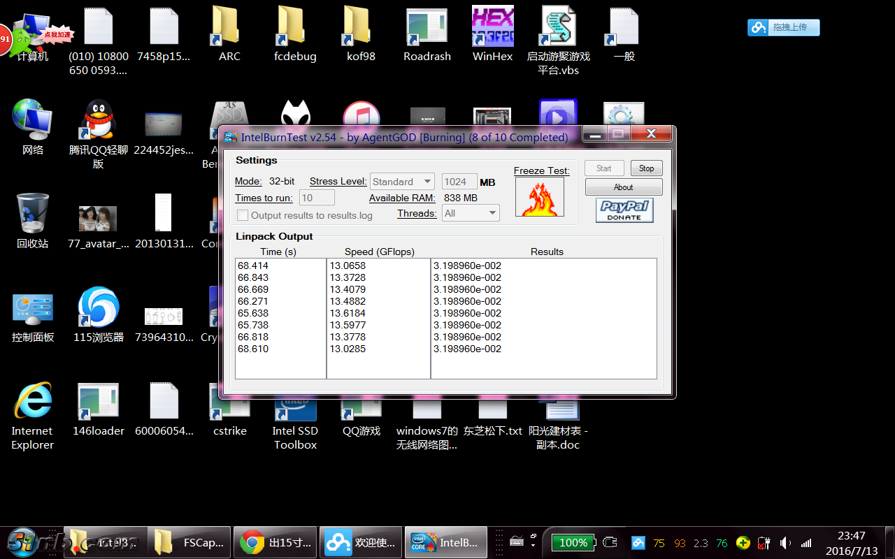The width and height of the screenshot is (895, 559).
Task: Open the Roadrash shortcut icon
Action: (427, 35)
